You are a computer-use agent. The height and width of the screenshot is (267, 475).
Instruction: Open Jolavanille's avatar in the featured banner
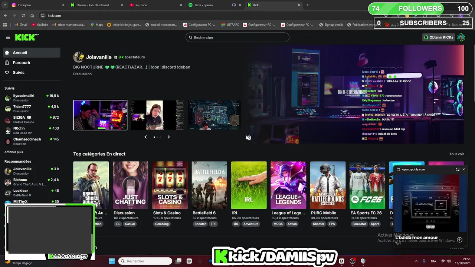(78, 57)
